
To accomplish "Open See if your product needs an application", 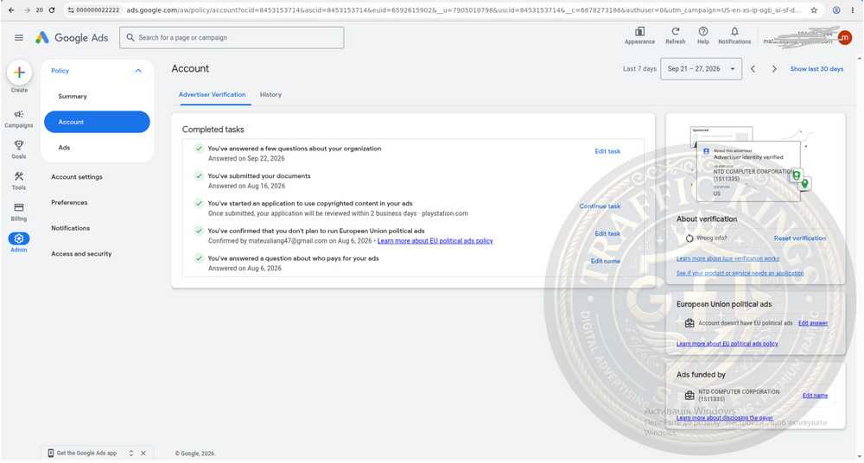I will (740, 273).
